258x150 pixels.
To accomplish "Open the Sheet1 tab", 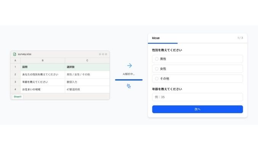I will [x=18, y=97].
